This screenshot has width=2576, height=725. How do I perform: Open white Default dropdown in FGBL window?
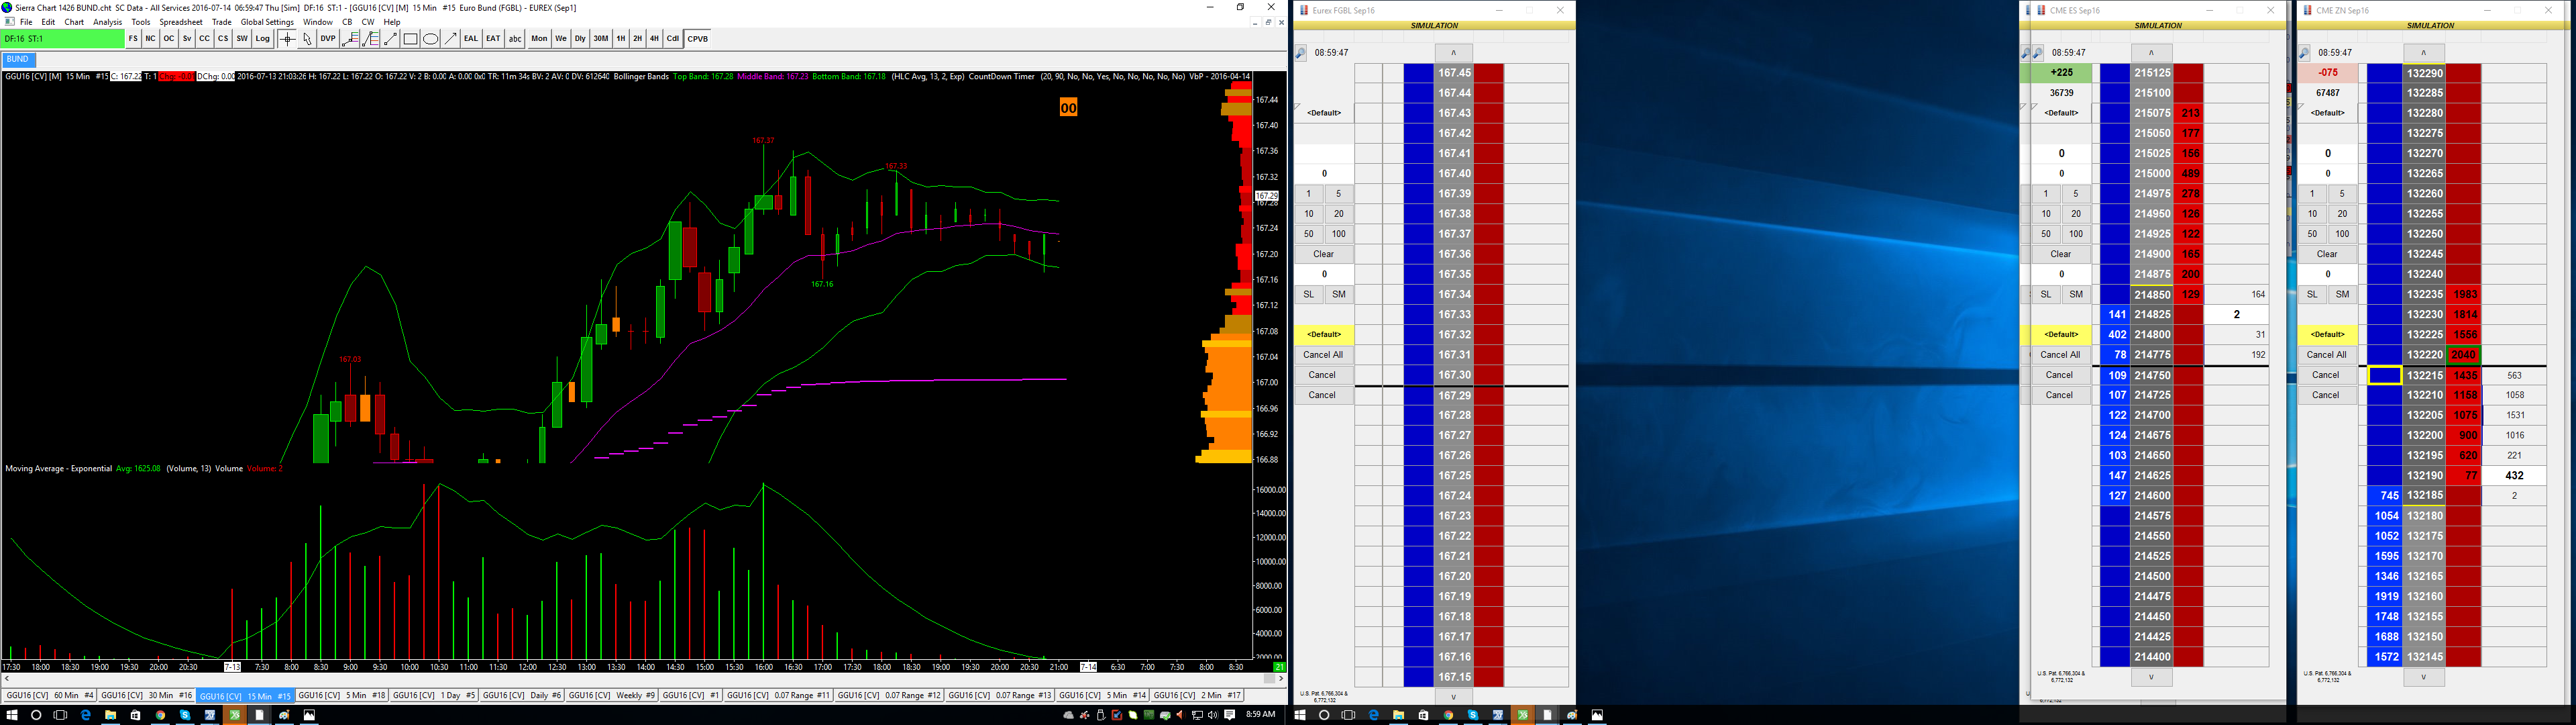tap(1323, 113)
